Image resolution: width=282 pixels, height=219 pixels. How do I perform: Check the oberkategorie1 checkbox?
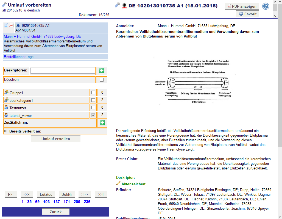pyautogui.click(x=93, y=100)
